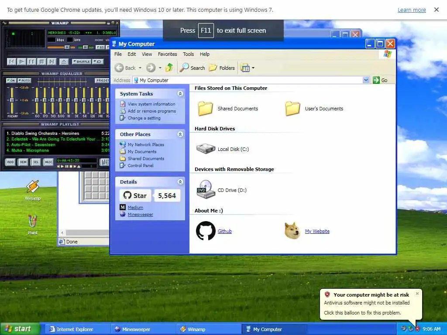The width and height of the screenshot is (447, 335).
Task: Click the PREAMP slider in equalizer
Action: pos(12,100)
